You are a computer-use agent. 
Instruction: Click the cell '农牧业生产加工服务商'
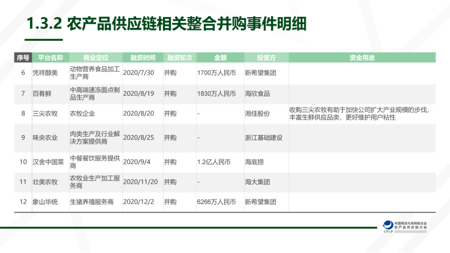tap(95, 182)
